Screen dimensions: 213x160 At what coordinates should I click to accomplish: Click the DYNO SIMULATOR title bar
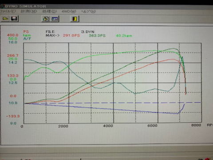coord(106,6)
